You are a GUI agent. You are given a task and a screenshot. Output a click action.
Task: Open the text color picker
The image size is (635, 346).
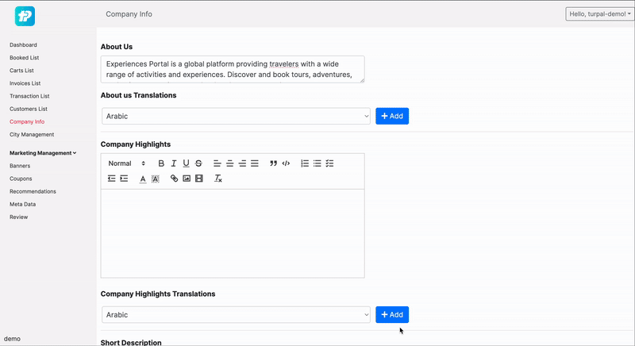click(x=143, y=179)
